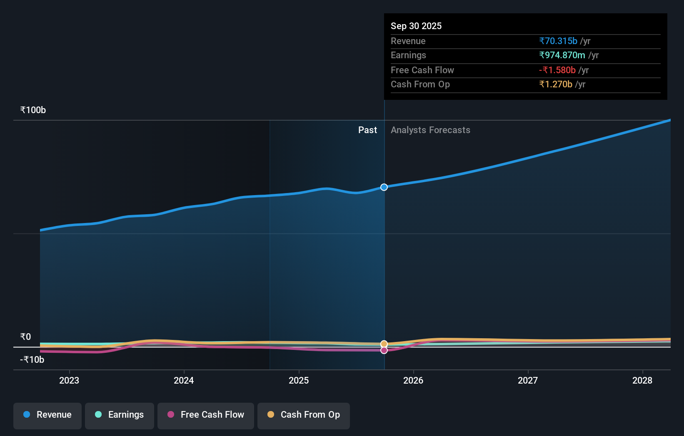
Task: Click the Cash From Op legend button
Action: [303, 415]
